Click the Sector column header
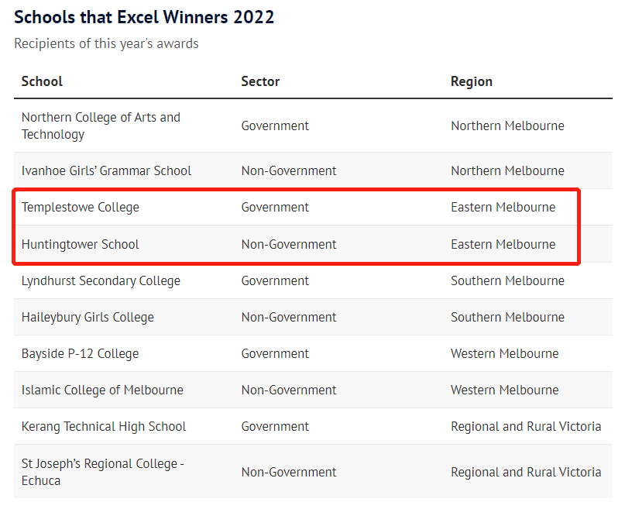 tap(260, 81)
